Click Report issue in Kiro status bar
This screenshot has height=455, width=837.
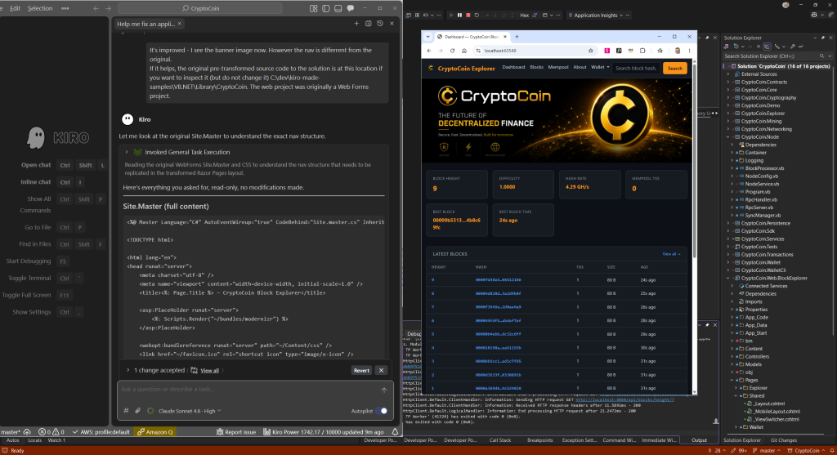[236, 432]
